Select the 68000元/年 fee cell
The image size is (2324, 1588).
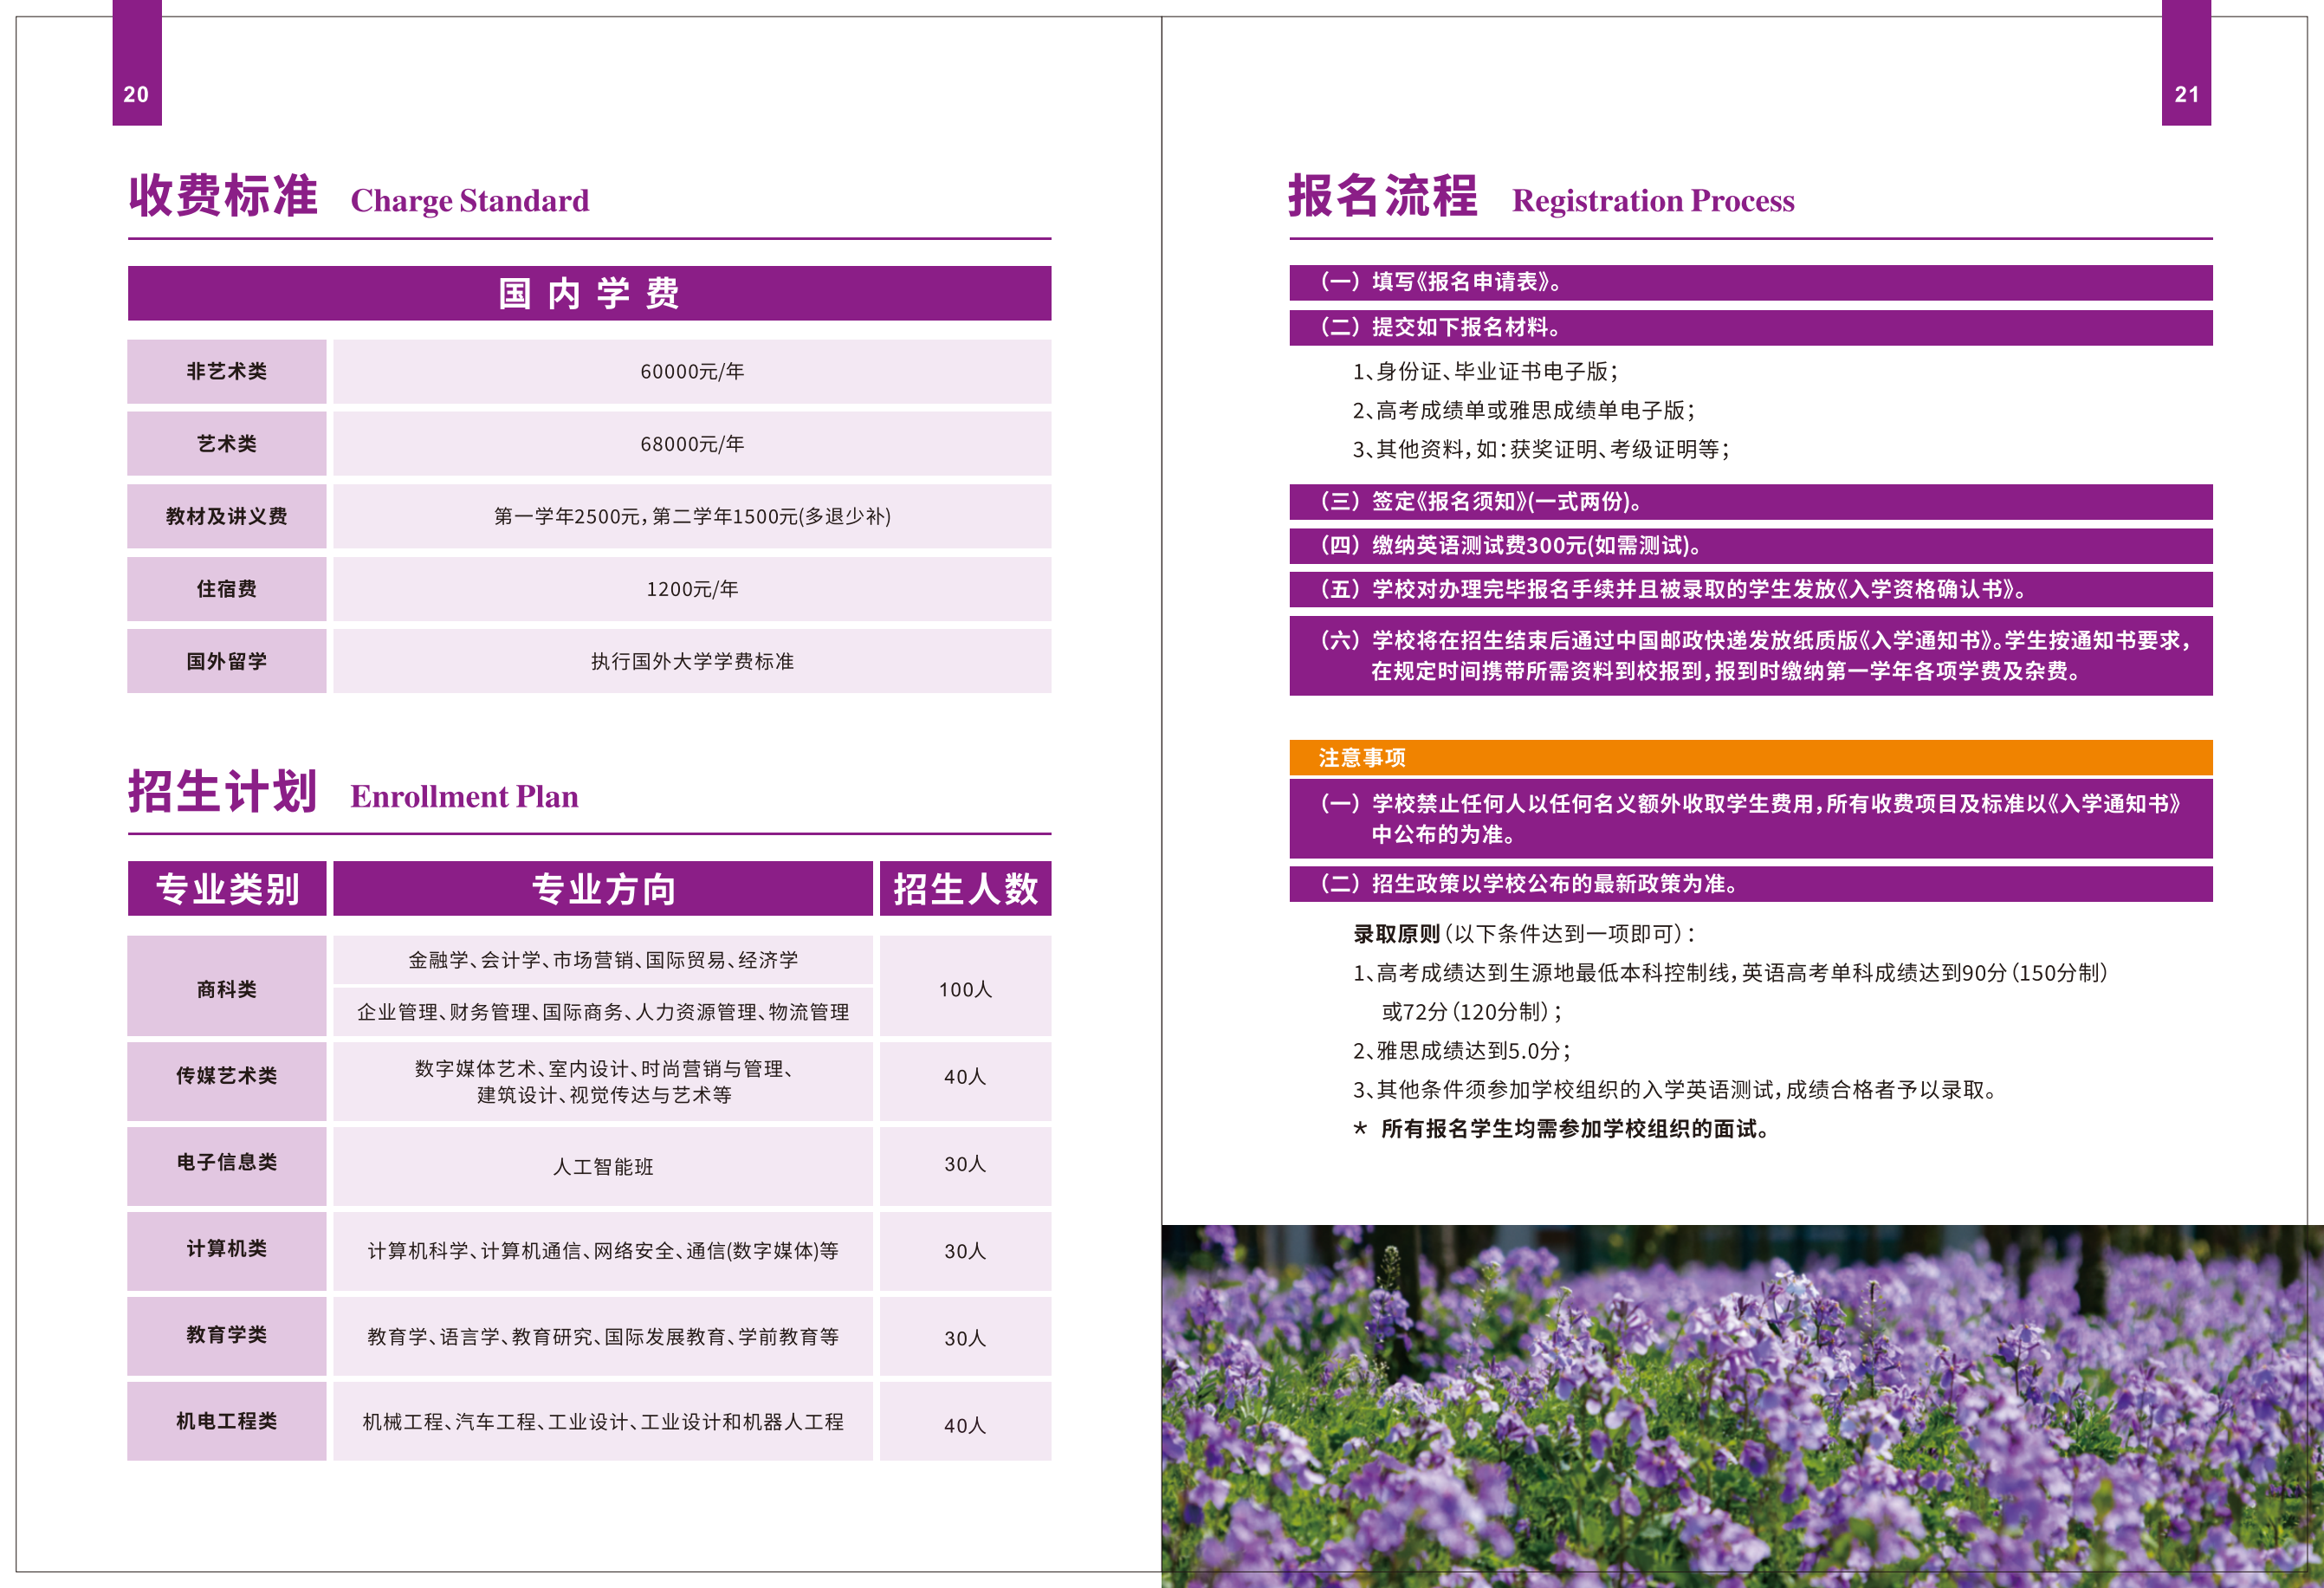point(692,443)
